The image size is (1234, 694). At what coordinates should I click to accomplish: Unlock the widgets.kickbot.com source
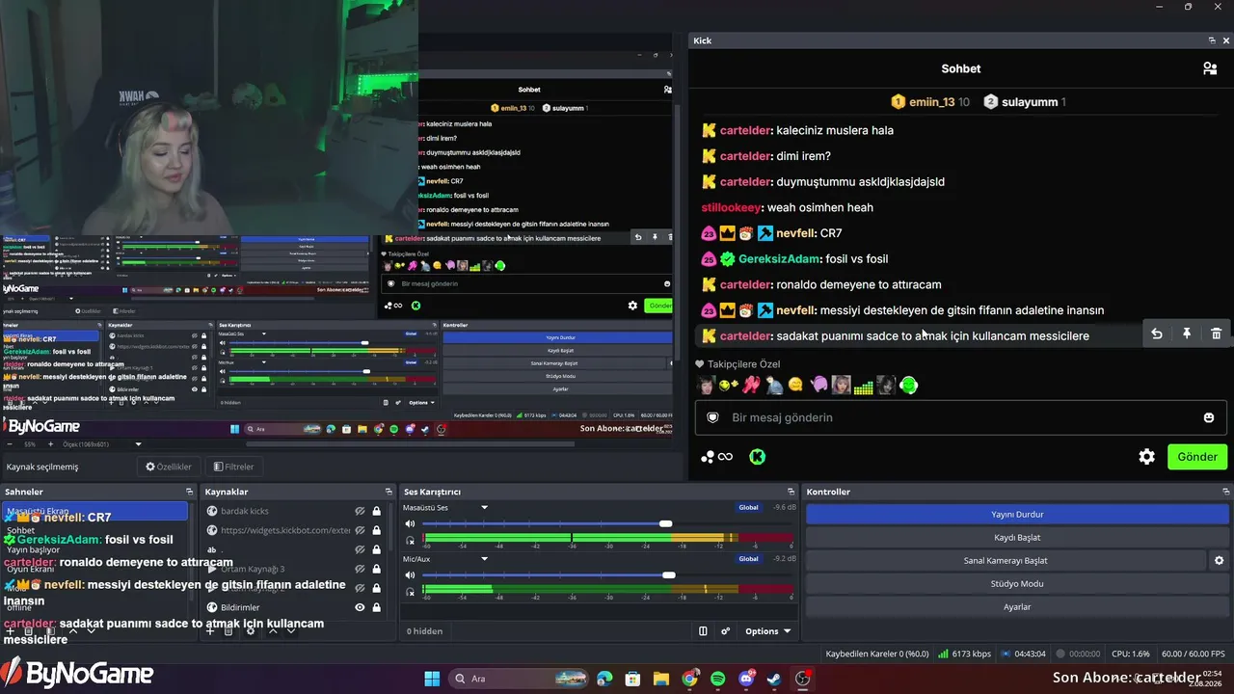coord(376,530)
